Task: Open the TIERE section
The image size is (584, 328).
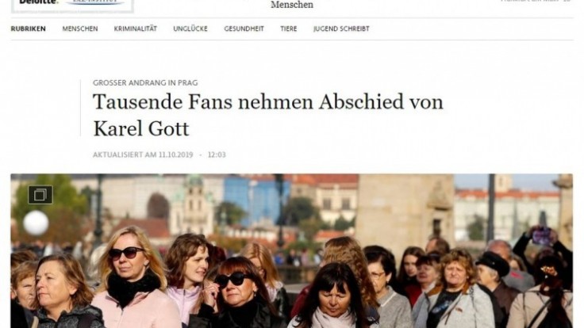Action: coord(289,29)
